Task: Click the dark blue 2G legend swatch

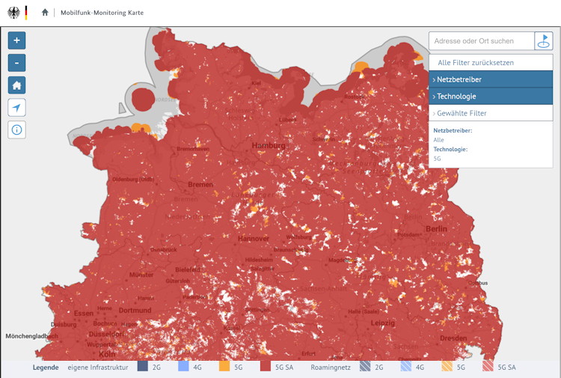Action: tap(143, 368)
